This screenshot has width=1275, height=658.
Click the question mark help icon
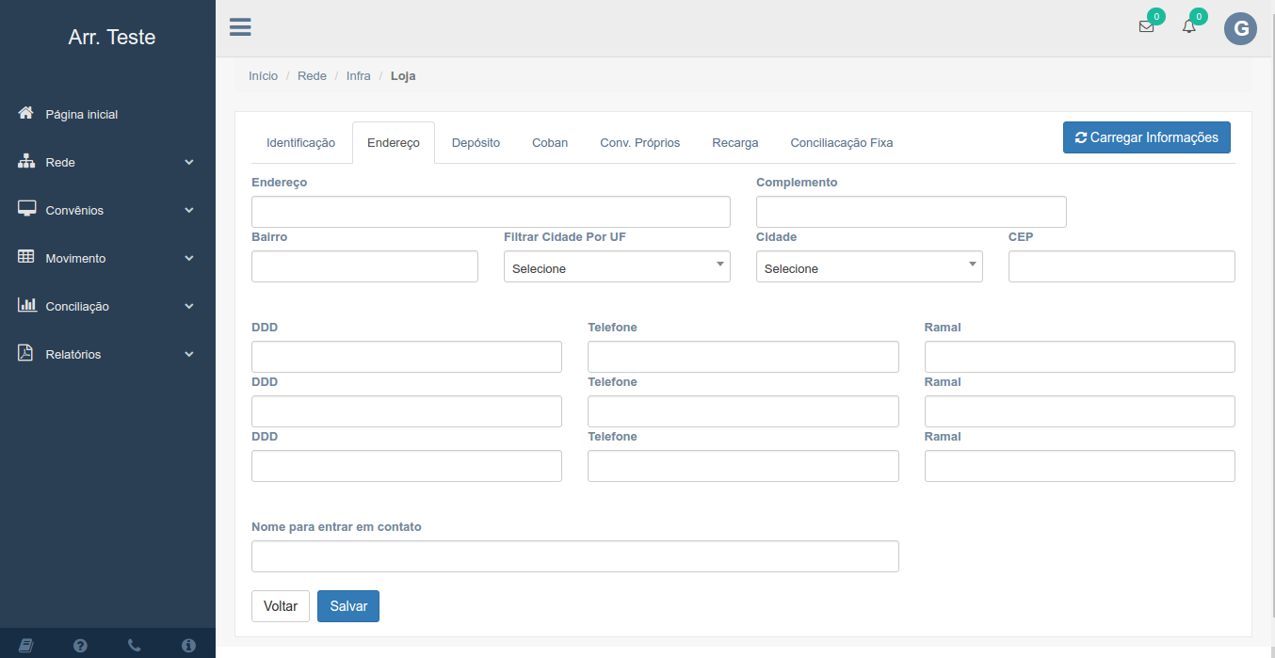coord(80,645)
